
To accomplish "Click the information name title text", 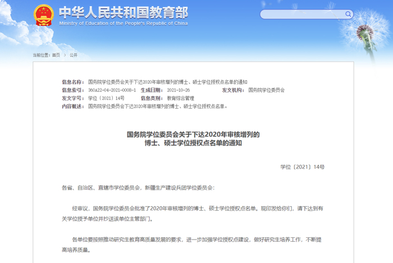I will (x=168, y=82).
